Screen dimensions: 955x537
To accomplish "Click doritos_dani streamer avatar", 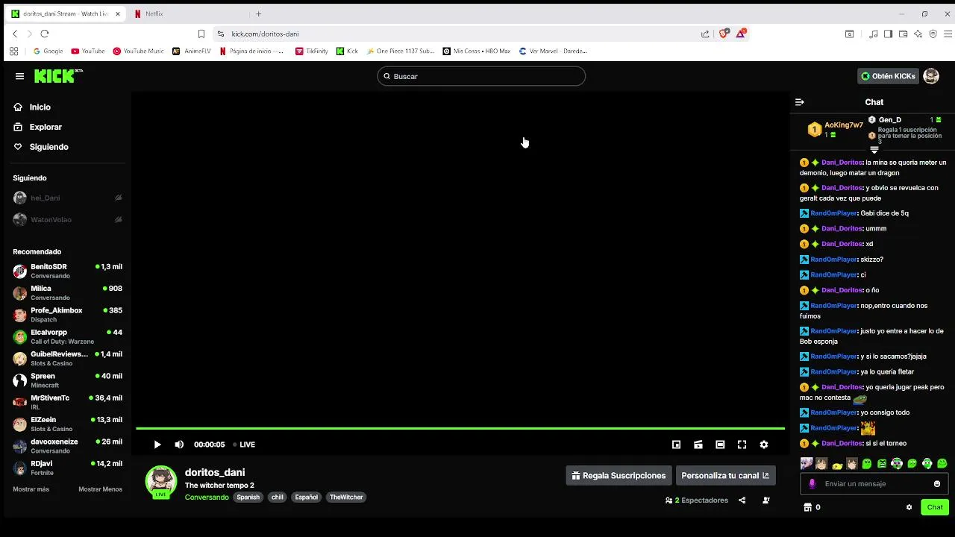I will (x=160, y=482).
